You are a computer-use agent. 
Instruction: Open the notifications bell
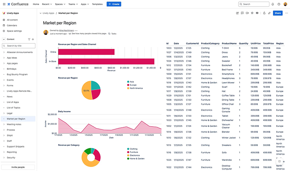click(273, 4)
